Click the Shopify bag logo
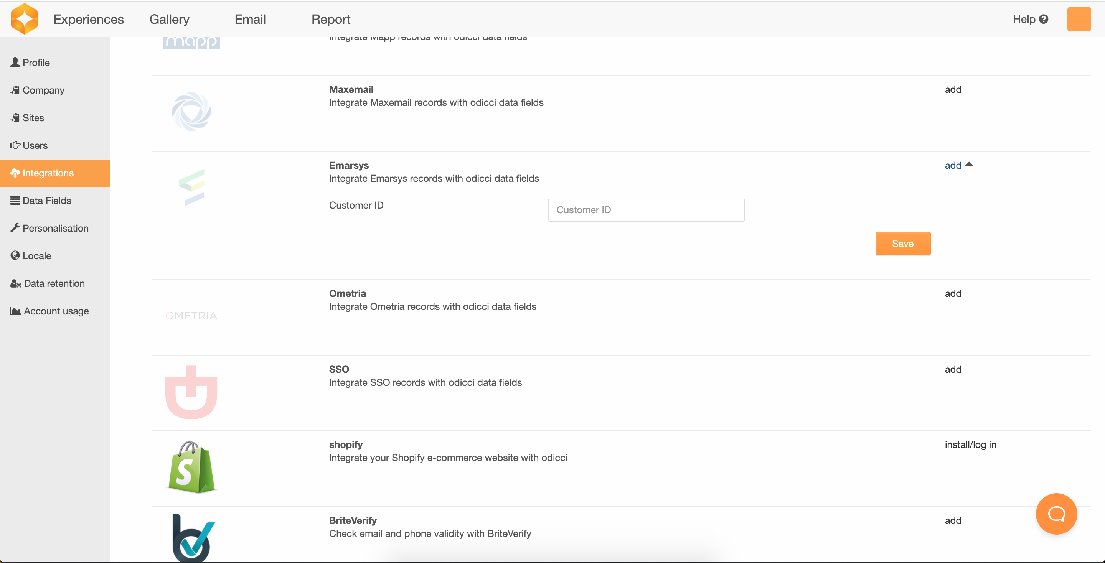1105x563 pixels. tap(191, 467)
